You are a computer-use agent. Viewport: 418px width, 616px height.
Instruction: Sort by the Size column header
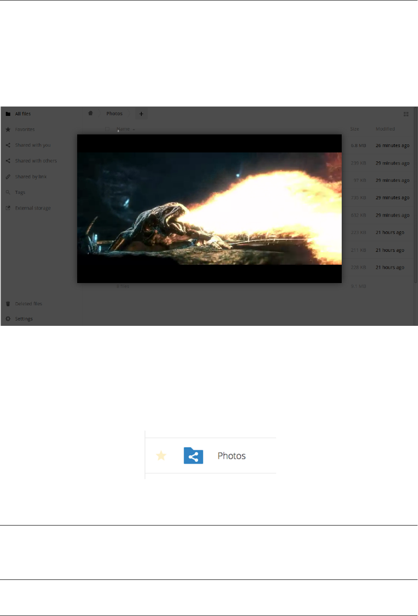tap(355, 129)
